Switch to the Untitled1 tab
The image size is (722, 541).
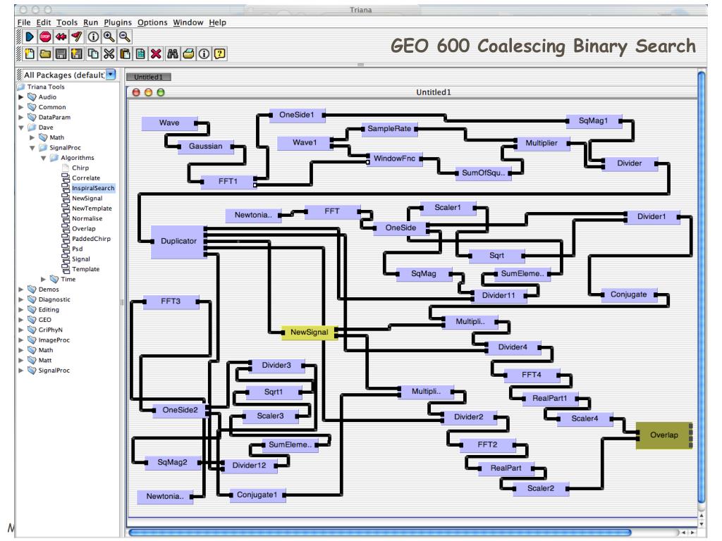pos(148,77)
